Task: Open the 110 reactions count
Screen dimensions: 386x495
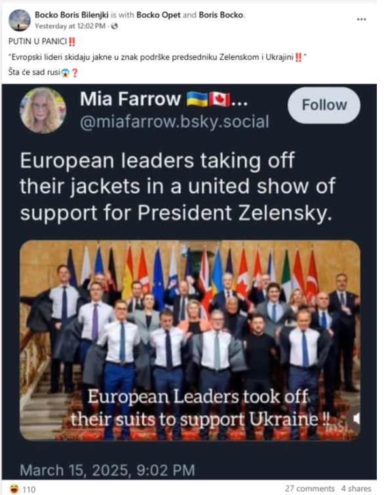Action: (x=29, y=489)
